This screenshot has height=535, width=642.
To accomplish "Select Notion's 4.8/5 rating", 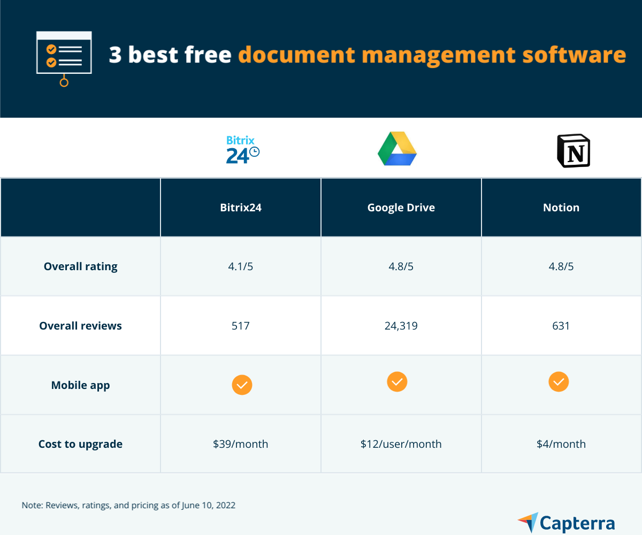I will [x=561, y=266].
